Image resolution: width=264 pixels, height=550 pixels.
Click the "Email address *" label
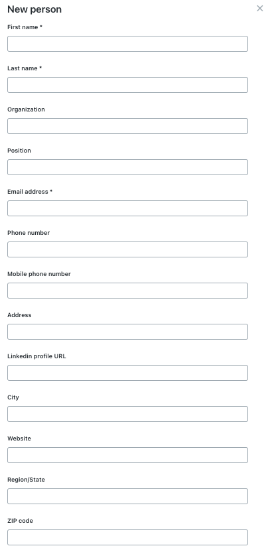click(30, 192)
